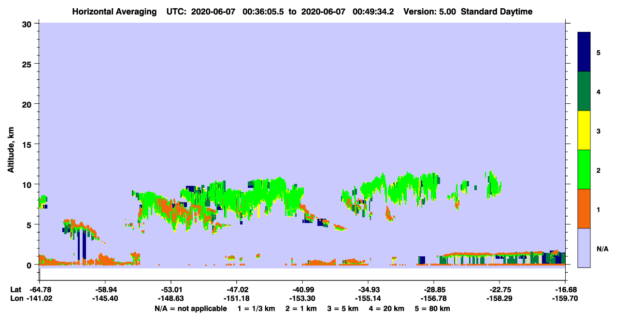Image resolution: width=628 pixels, height=322 pixels.
Task: Click the latitude value -34.93
Action: click(x=368, y=290)
